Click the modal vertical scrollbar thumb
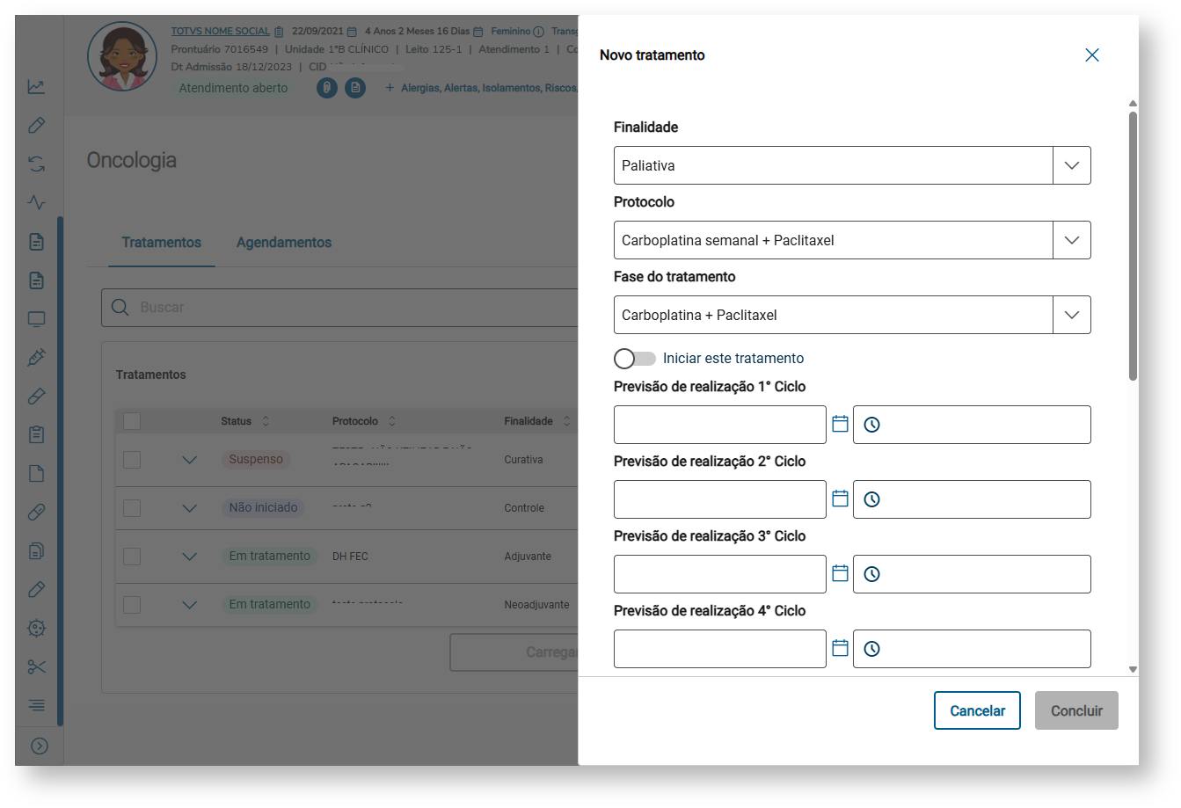 pos(1133,246)
